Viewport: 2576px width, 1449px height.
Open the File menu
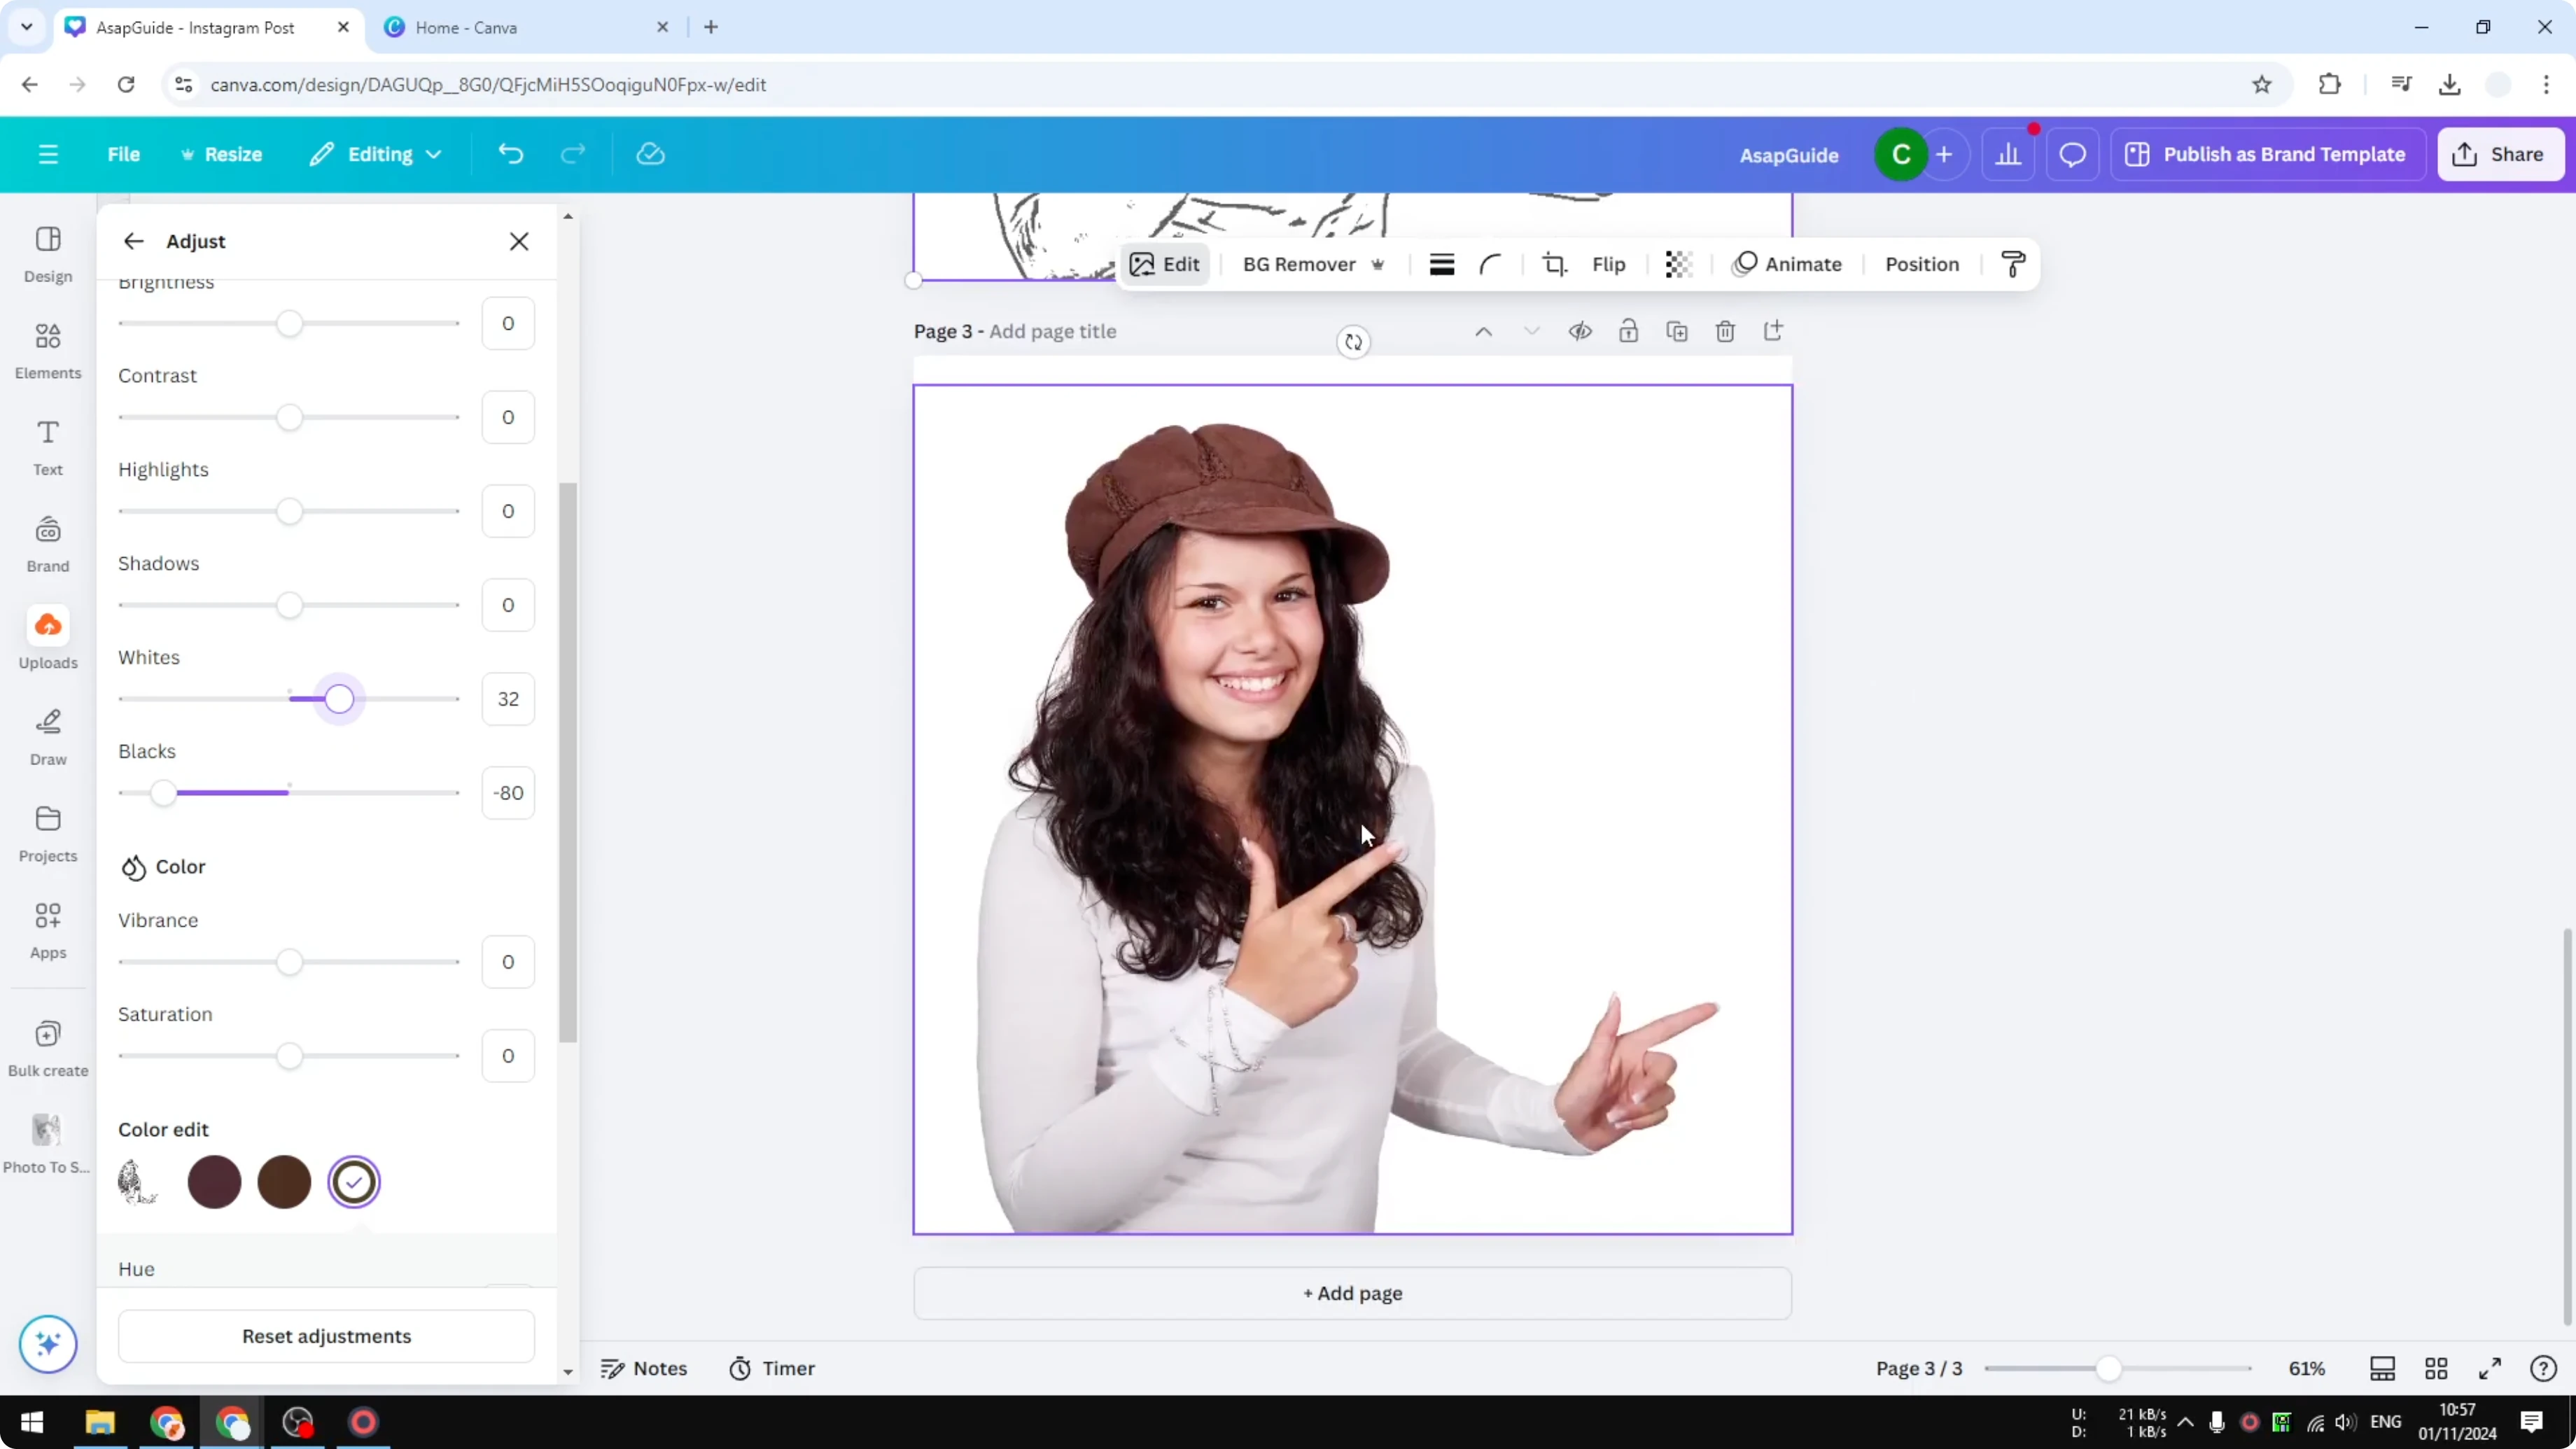124,154
